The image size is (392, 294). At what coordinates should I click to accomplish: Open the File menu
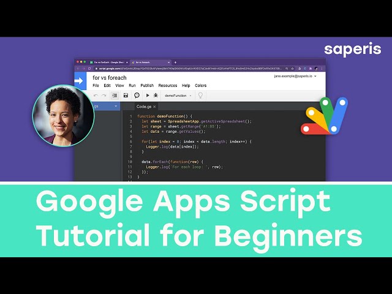(x=96, y=86)
